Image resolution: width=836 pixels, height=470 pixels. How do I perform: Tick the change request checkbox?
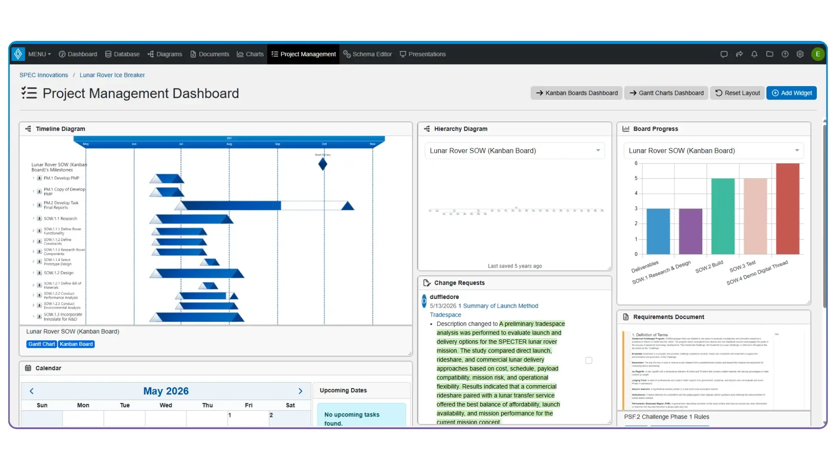point(589,360)
